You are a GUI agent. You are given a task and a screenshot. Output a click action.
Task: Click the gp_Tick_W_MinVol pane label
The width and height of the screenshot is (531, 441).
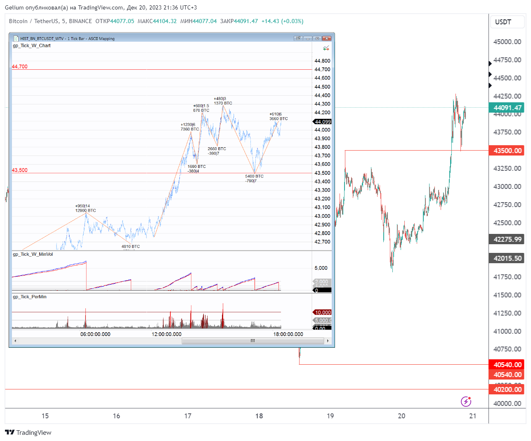(x=33, y=254)
